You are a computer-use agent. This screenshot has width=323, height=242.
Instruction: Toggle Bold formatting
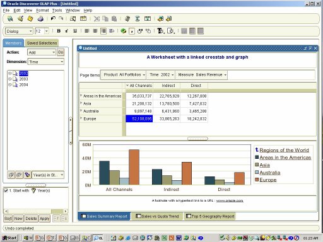59,31
